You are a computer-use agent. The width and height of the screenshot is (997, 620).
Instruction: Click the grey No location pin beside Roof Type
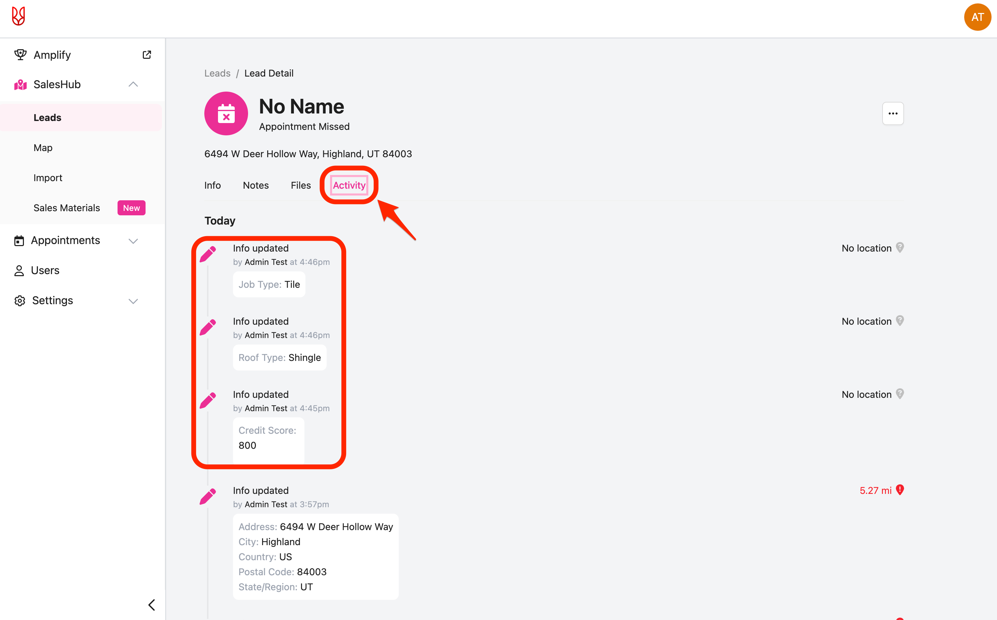(900, 321)
